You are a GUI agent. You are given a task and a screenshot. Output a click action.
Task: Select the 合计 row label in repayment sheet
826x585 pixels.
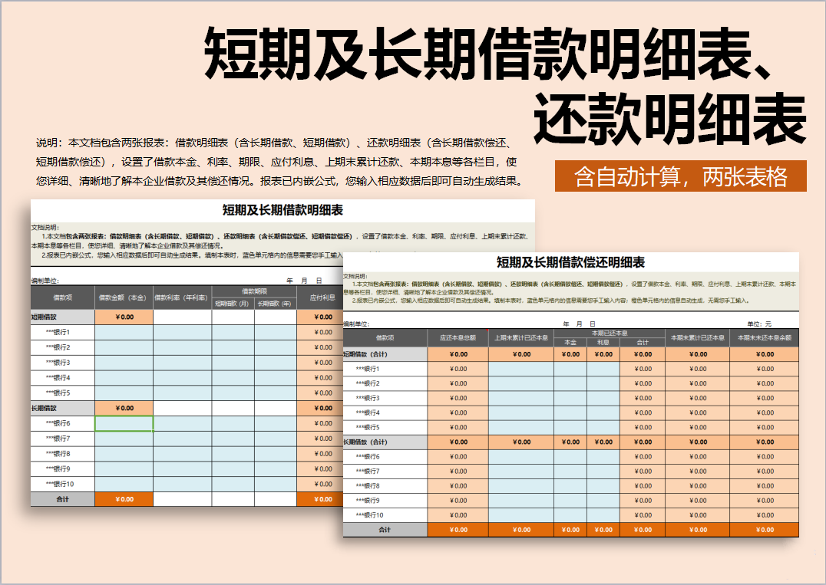coord(385,530)
